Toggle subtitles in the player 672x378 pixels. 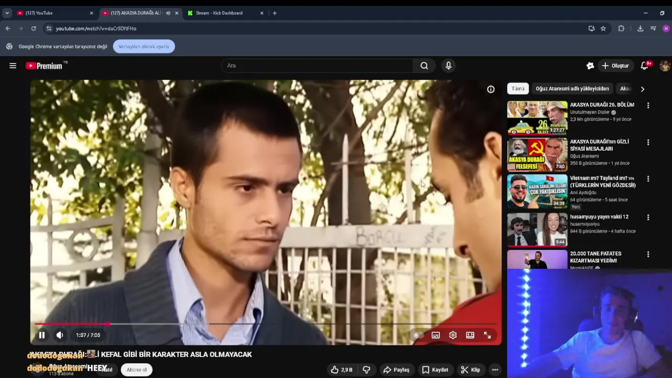pyautogui.click(x=436, y=335)
